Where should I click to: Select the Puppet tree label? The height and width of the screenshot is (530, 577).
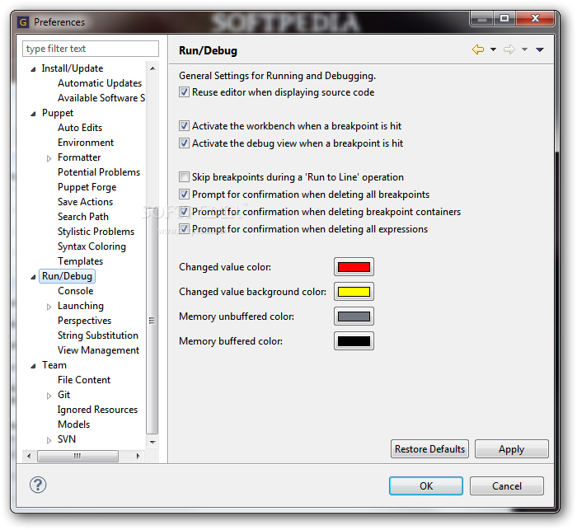(x=58, y=113)
